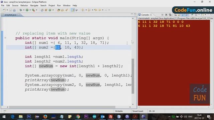214x120 pixels.
Task: Open Firefox from the taskbar
Action: click(x=45, y=117)
